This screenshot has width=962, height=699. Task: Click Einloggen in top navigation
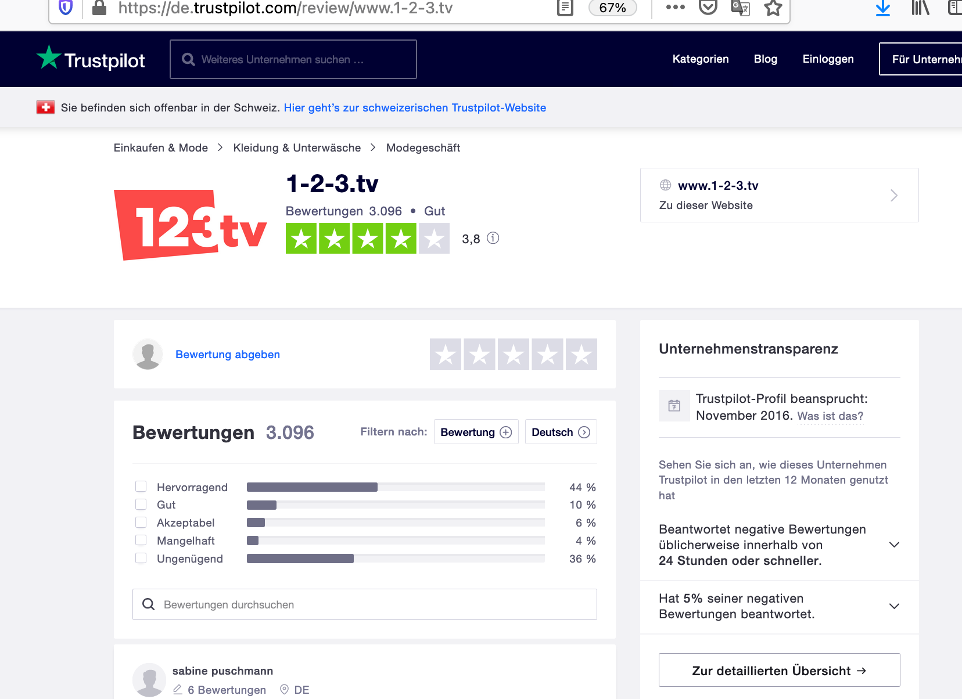tap(828, 59)
